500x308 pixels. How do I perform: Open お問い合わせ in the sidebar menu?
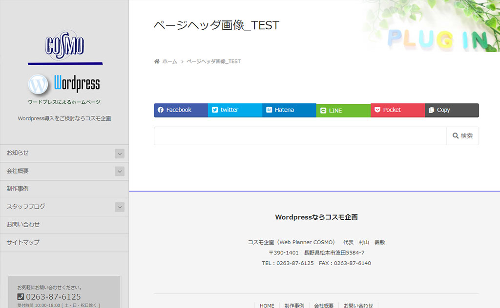[x=23, y=225]
